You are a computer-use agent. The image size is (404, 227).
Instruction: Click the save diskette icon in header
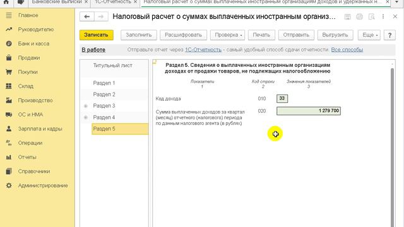click(347, 17)
